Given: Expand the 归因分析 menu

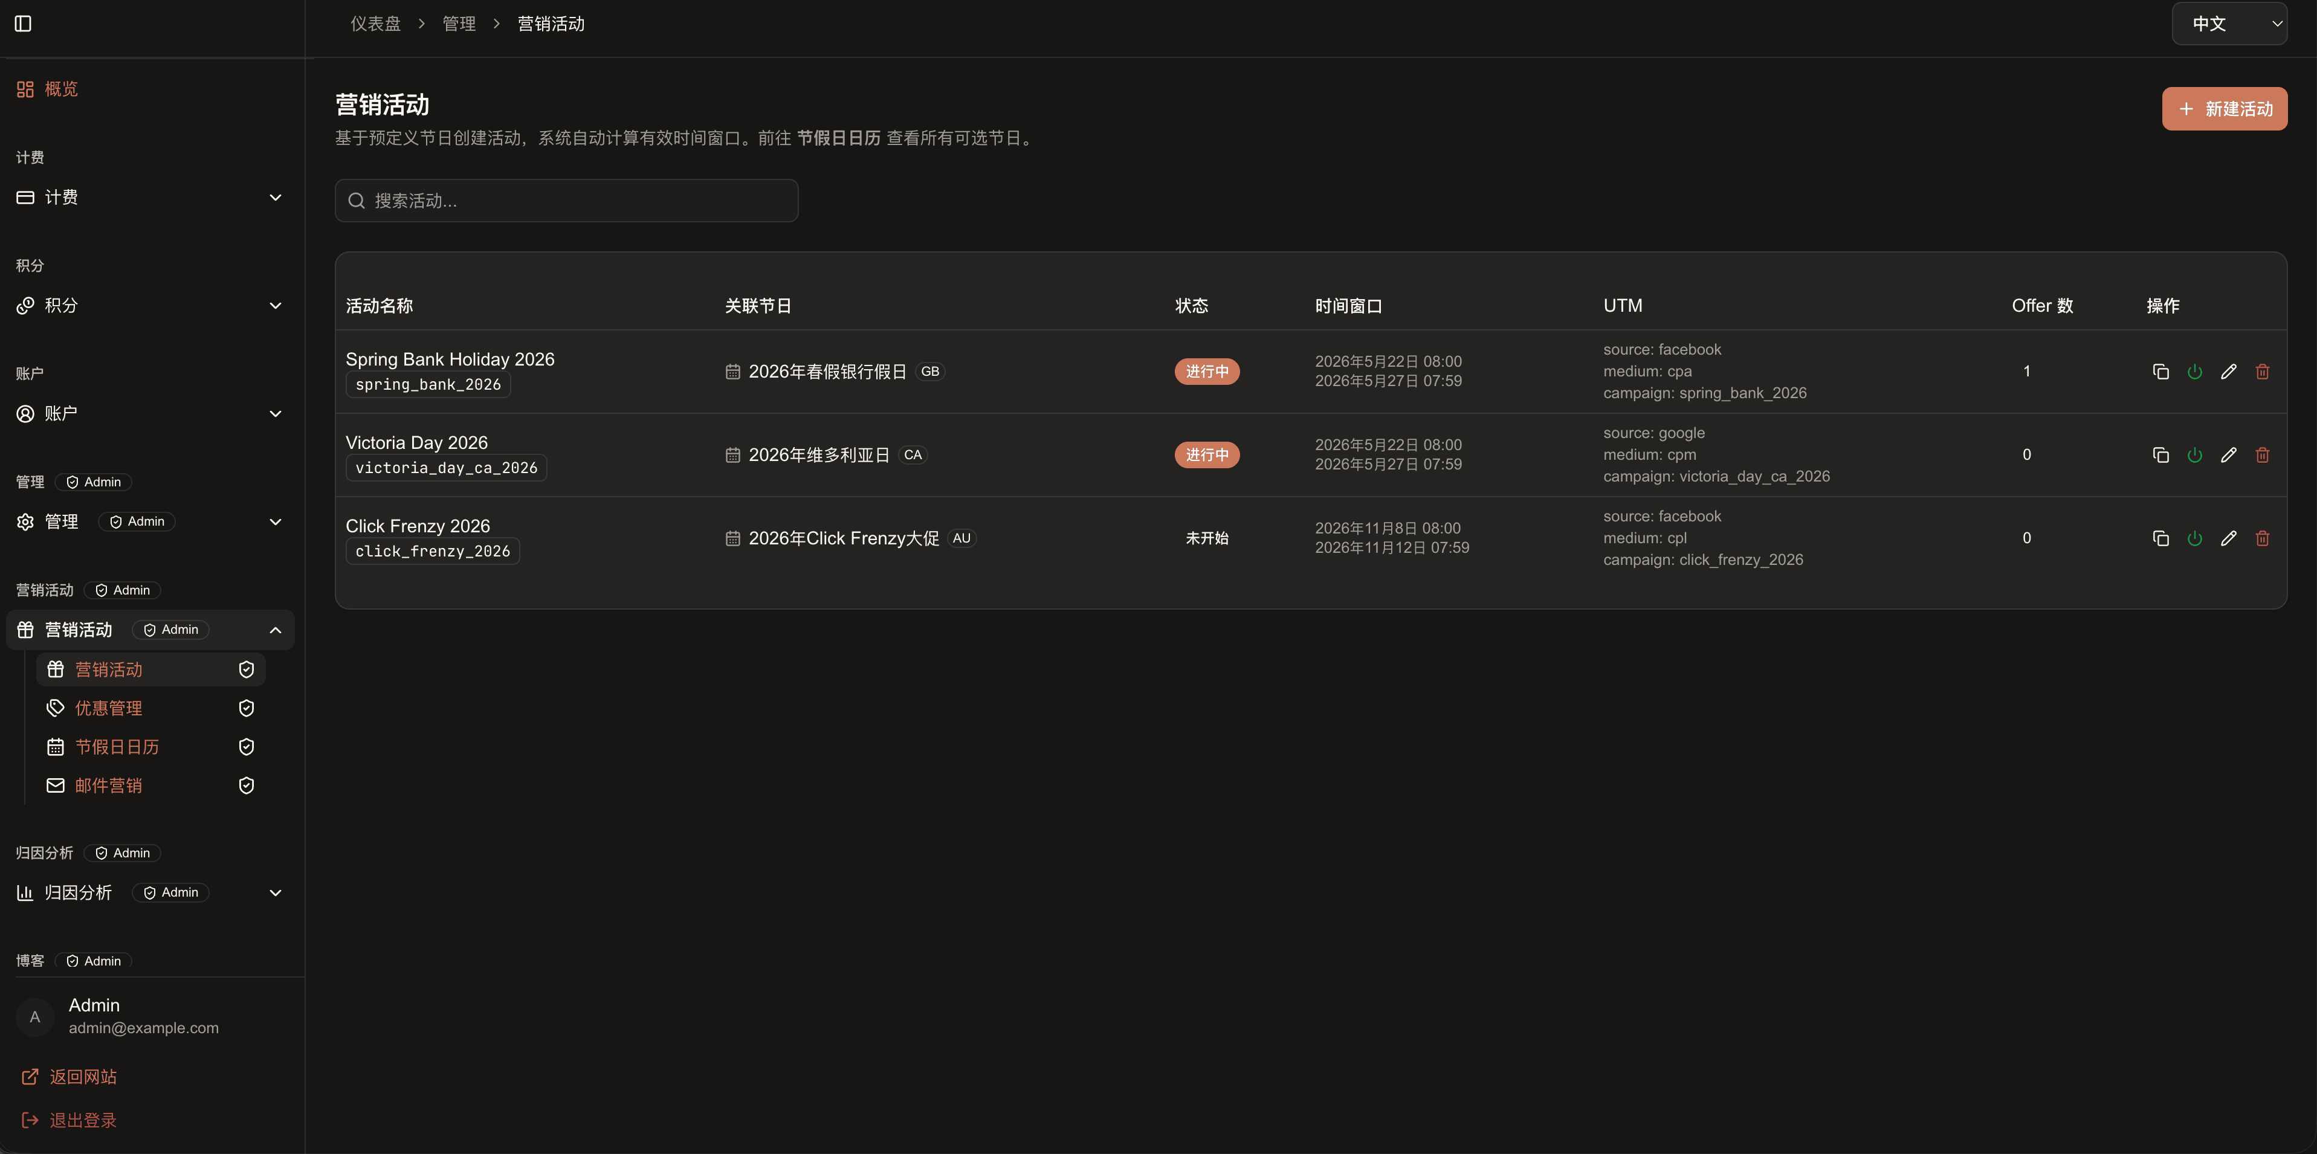Looking at the screenshot, I should click(x=150, y=892).
